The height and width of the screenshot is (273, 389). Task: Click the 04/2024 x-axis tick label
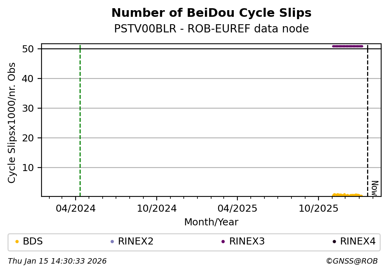pos(76,209)
